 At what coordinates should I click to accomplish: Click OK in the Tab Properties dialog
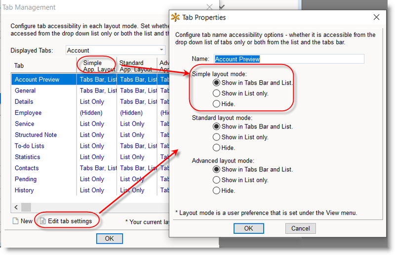click(x=248, y=228)
